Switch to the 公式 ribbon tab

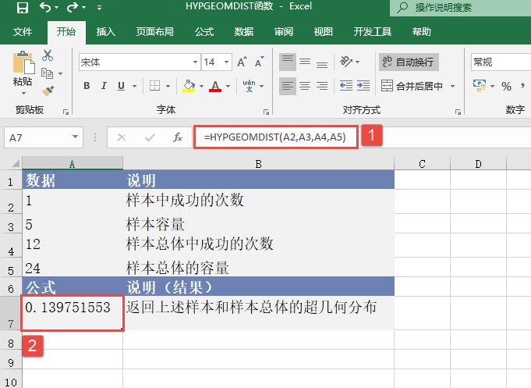[204, 32]
